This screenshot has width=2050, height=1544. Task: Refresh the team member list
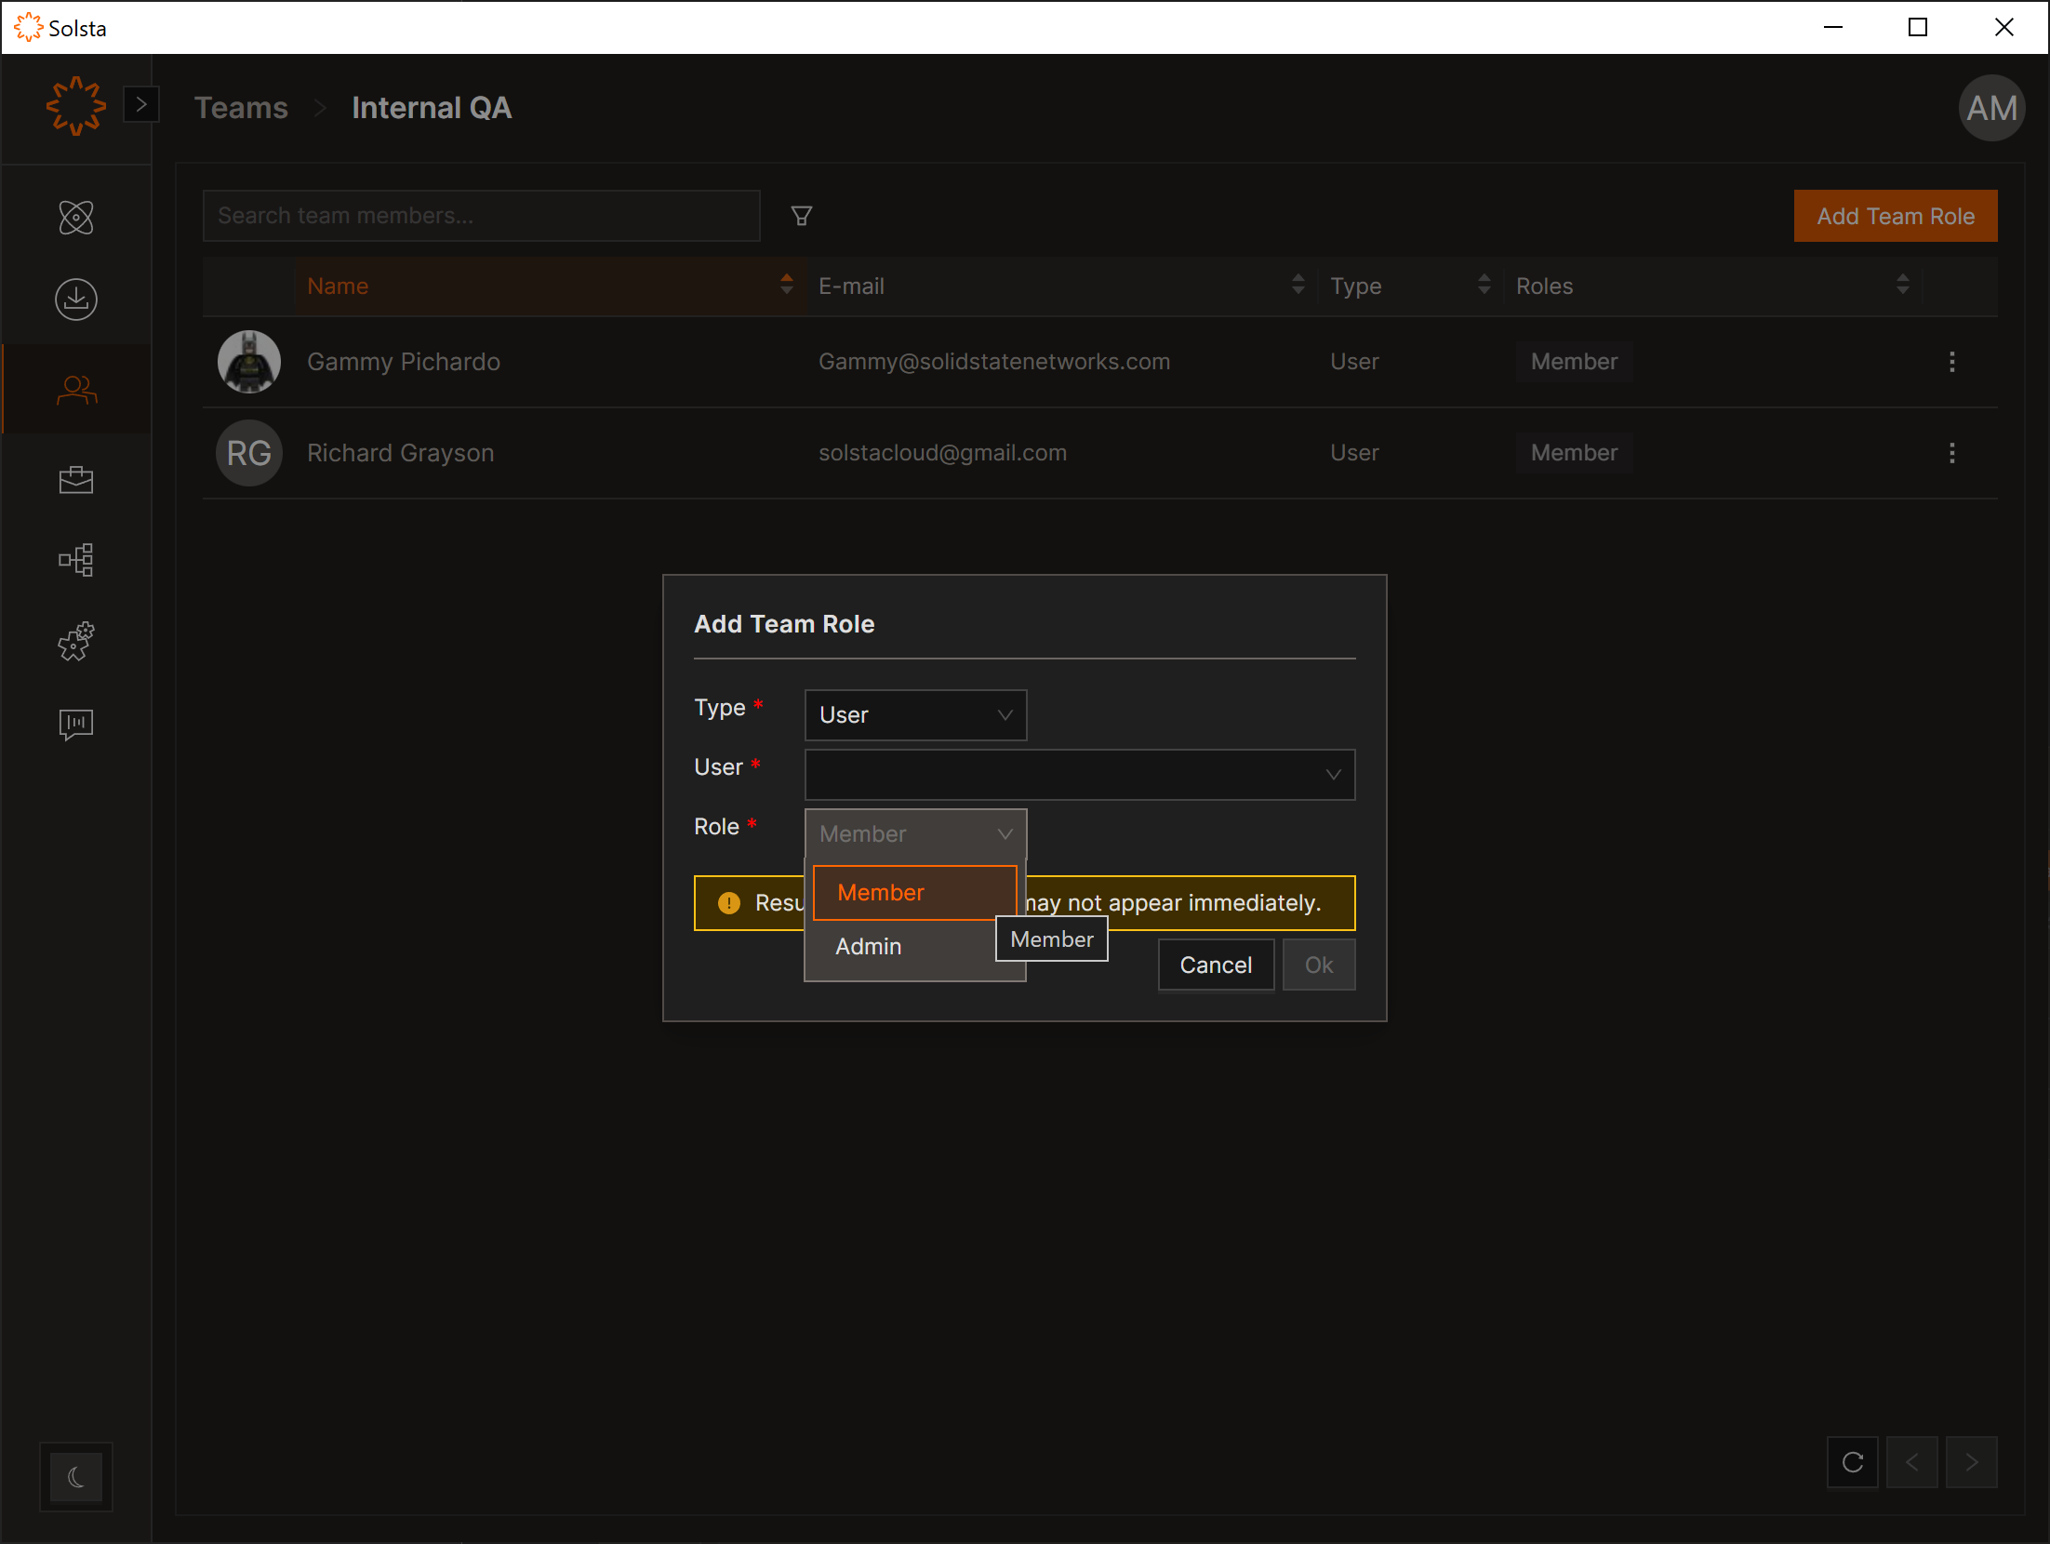1852,1462
